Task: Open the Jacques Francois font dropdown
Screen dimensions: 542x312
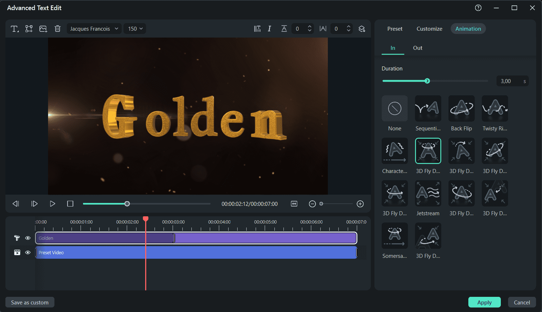Action: tap(94, 29)
